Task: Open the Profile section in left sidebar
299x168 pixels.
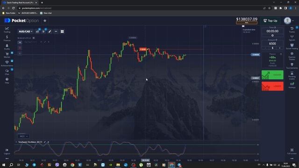Action: (7, 47)
